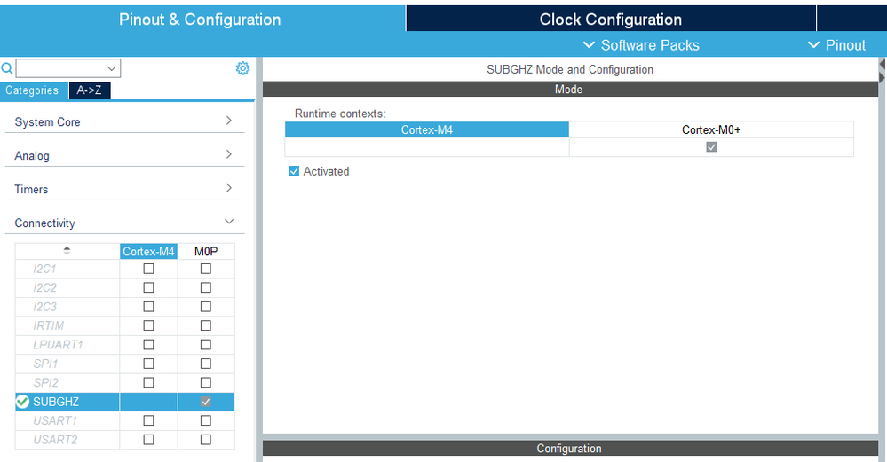887x462 pixels.
Task: Select the I2C3 peripheral entry
Action: coord(44,307)
